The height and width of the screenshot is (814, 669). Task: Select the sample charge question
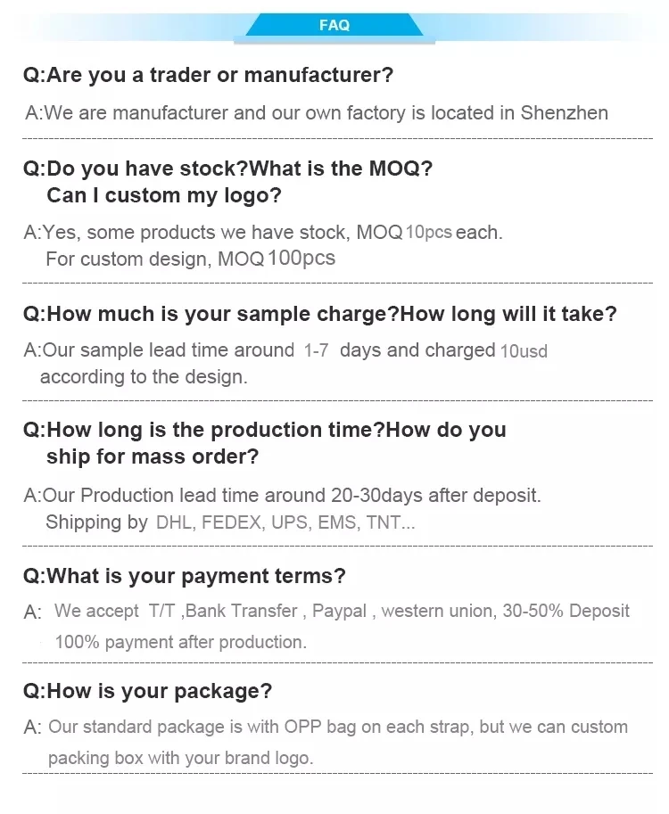click(x=319, y=314)
